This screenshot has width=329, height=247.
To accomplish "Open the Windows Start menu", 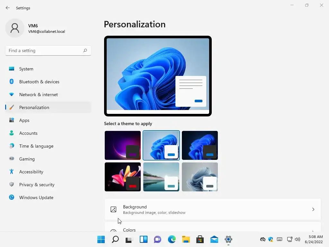I will point(101,239).
